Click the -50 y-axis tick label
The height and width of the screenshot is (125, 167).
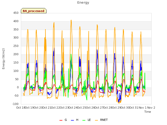click(x=16, y=96)
